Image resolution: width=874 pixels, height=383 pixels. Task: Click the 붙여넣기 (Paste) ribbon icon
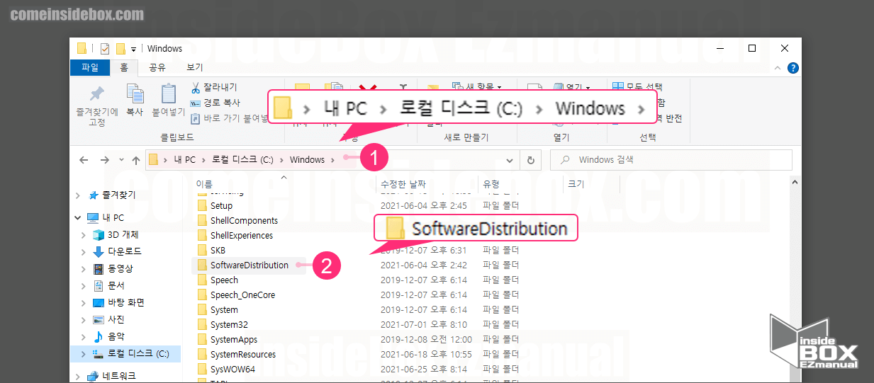[169, 93]
